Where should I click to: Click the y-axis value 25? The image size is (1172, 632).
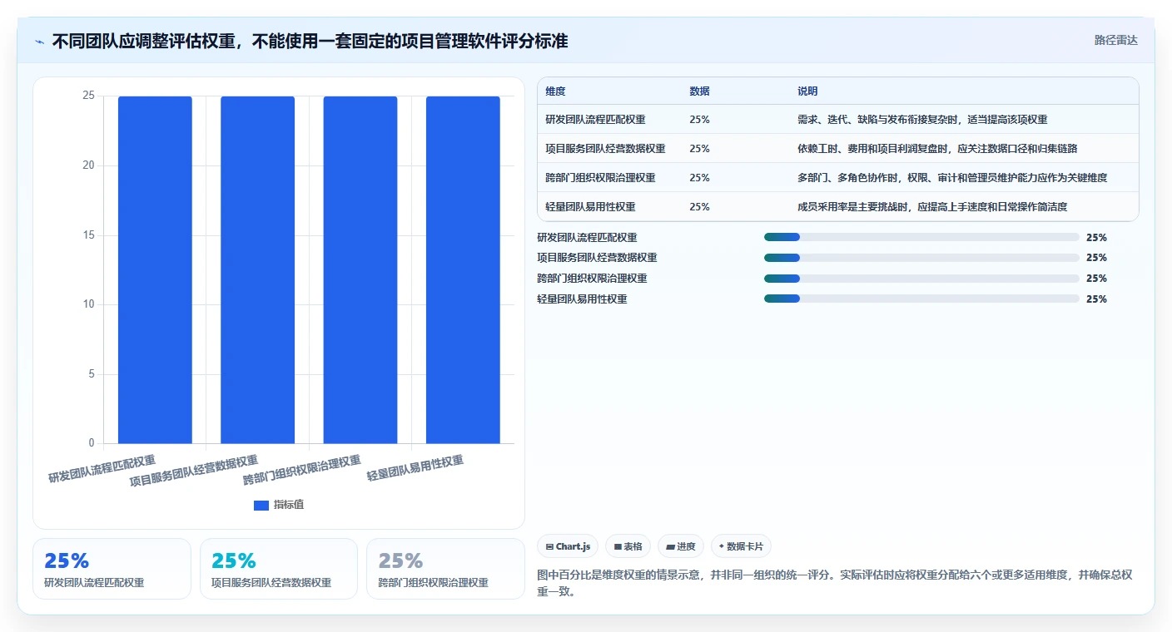coord(88,96)
